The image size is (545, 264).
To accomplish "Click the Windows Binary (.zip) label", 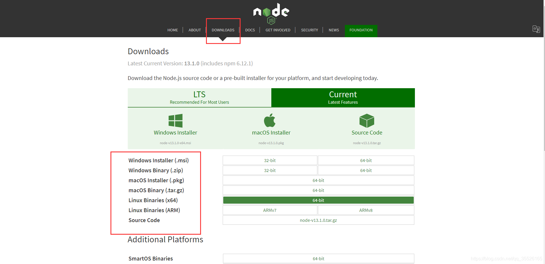I will 156,170.
